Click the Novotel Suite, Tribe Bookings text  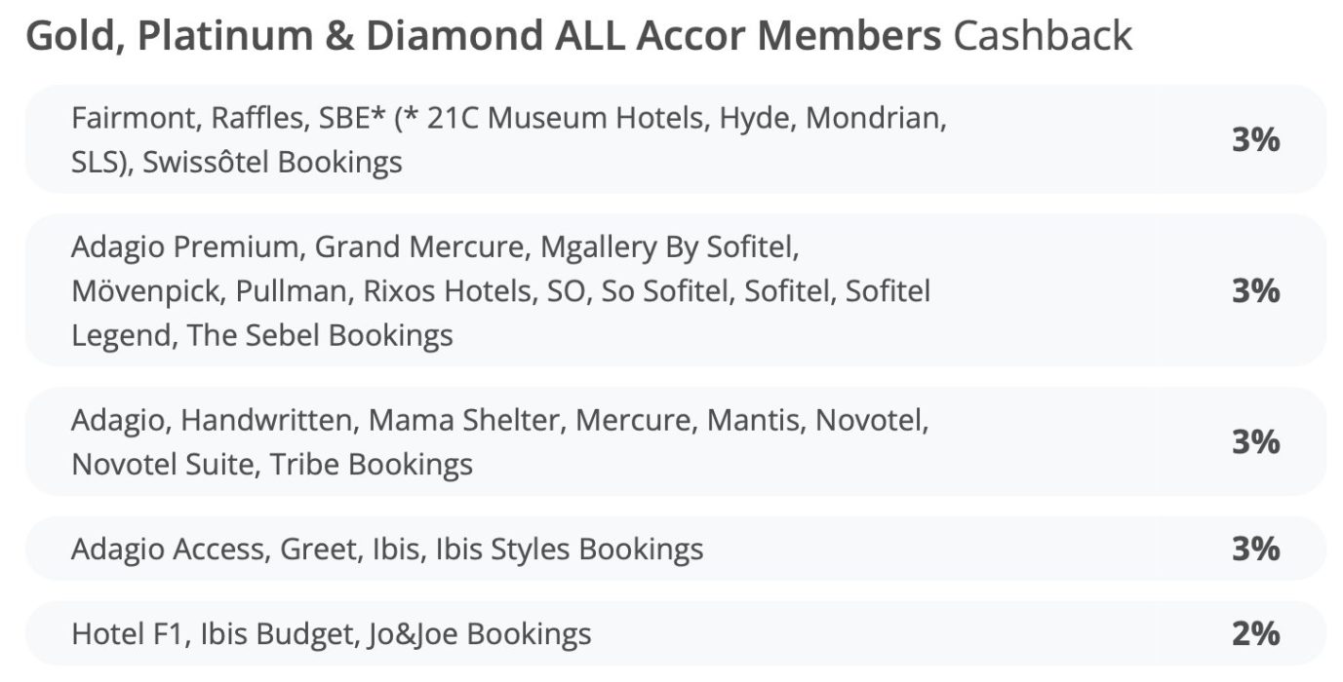(272, 464)
